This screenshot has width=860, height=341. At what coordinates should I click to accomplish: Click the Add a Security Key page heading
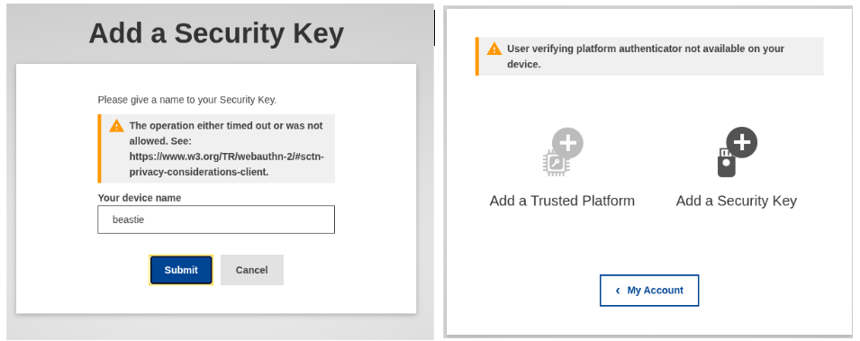tap(216, 33)
